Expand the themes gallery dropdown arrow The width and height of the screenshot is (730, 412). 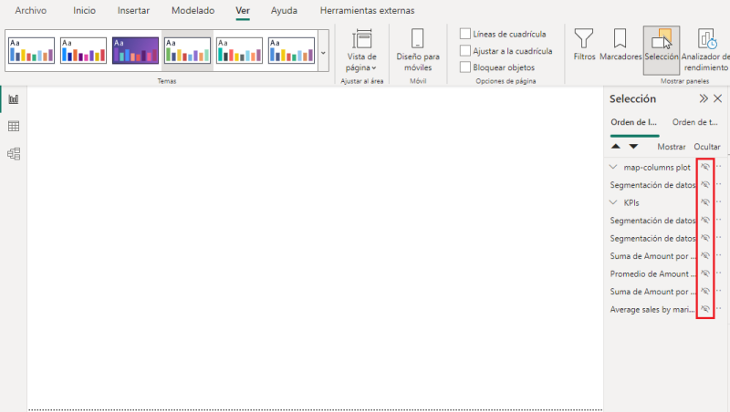322,52
